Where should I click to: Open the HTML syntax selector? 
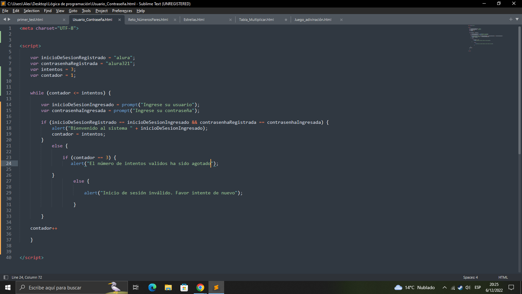pos(503,277)
